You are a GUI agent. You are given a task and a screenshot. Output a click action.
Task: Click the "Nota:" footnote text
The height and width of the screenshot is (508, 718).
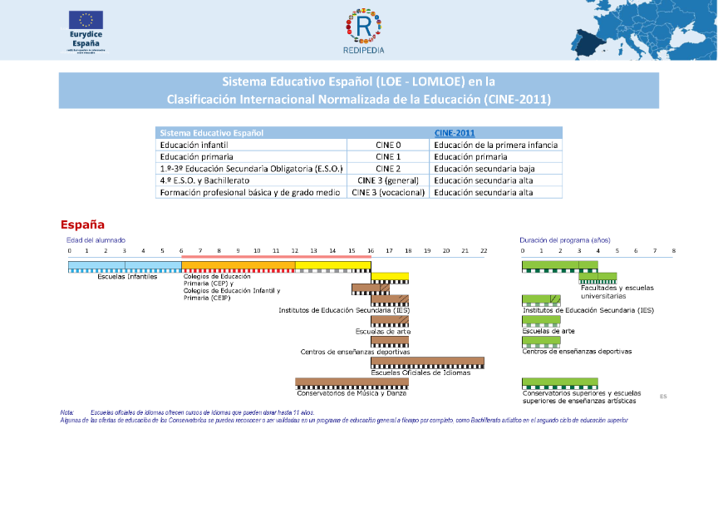66,412
